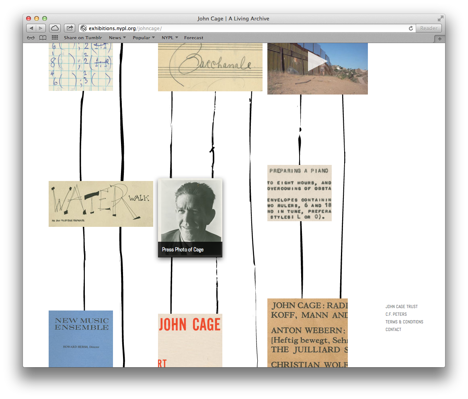Click the site globe icon in address bar

click(x=84, y=28)
